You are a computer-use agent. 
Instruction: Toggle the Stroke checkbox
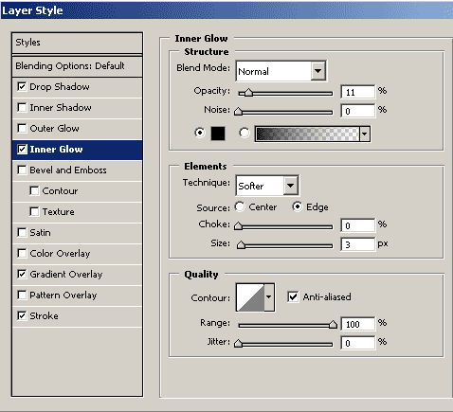click(x=22, y=315)
